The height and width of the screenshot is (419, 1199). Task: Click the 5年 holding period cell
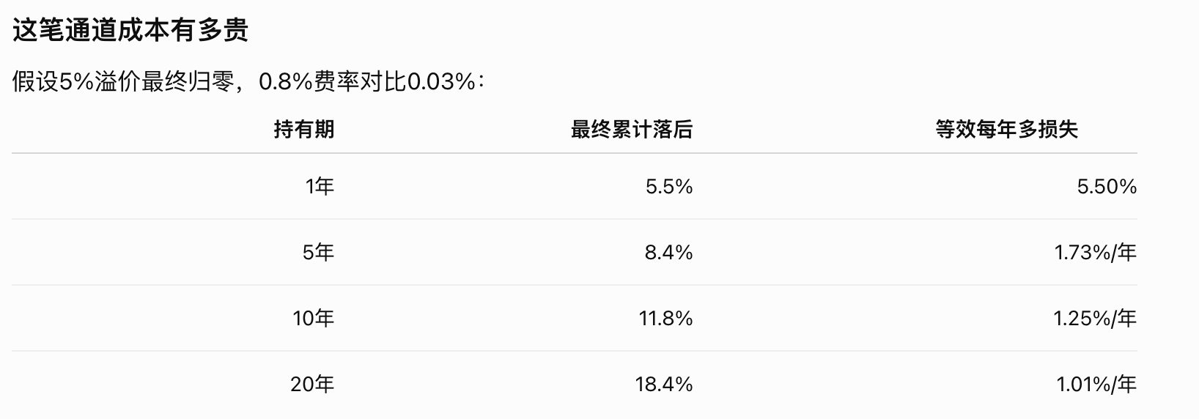318,253
